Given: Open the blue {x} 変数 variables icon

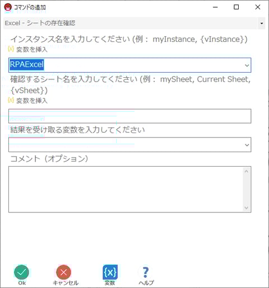Looking at the screenshot, I should [110, 272].
